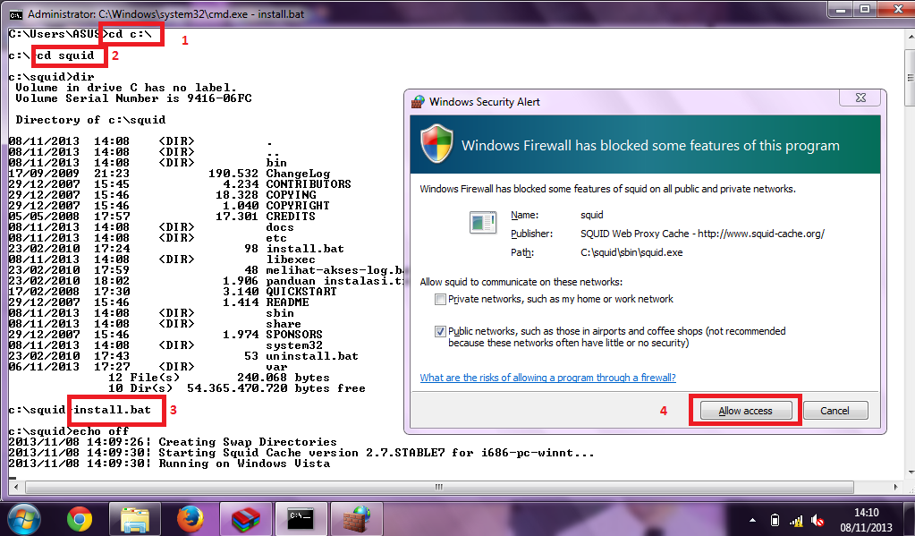The height and width of the screenshot is (536, 915).
Task: Open muted volume tray icon
Action: tap(818, 520)
